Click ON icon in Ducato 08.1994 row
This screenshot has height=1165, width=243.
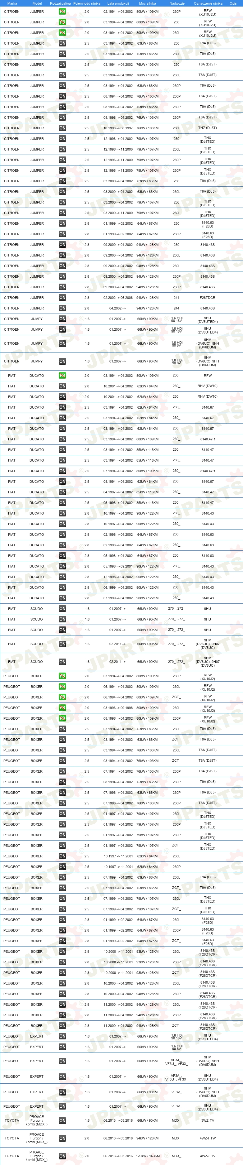pos(62,481)
